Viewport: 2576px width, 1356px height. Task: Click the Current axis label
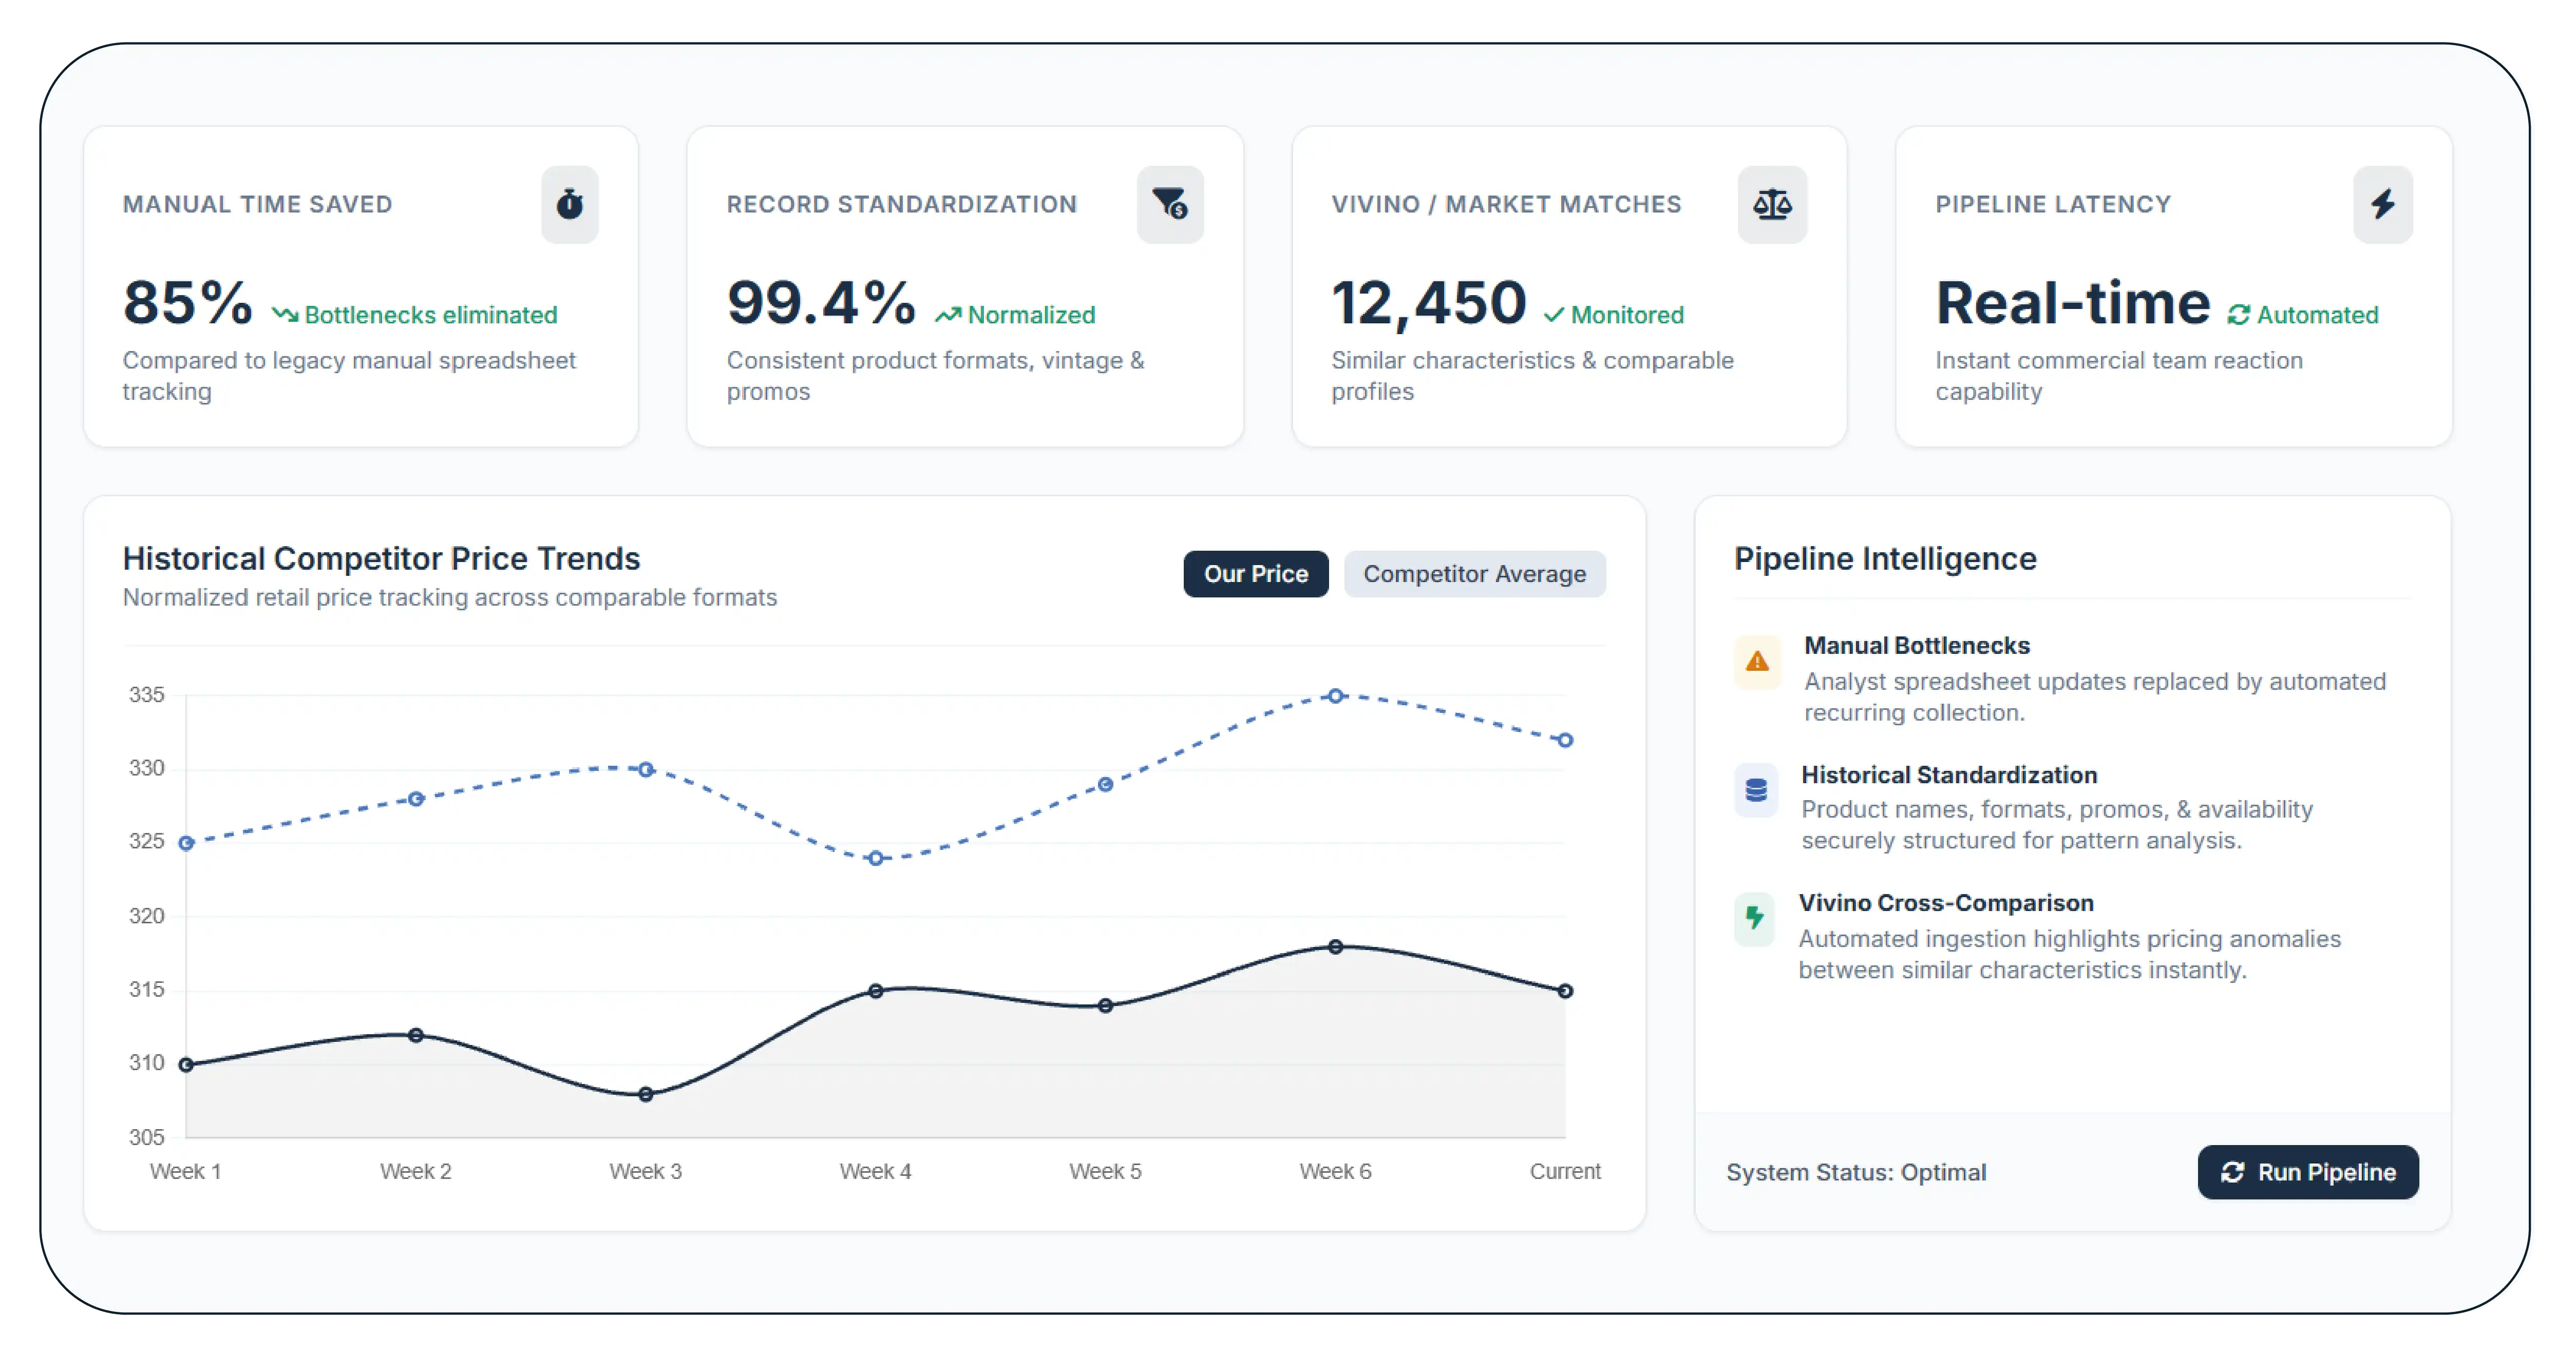[1565, 1171]
